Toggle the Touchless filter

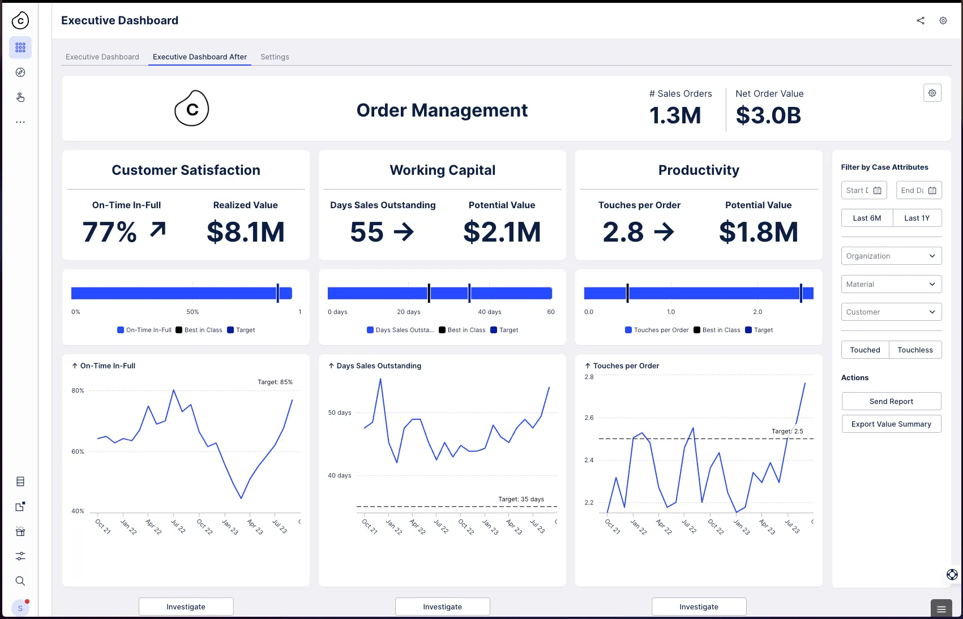click(915, 350)
